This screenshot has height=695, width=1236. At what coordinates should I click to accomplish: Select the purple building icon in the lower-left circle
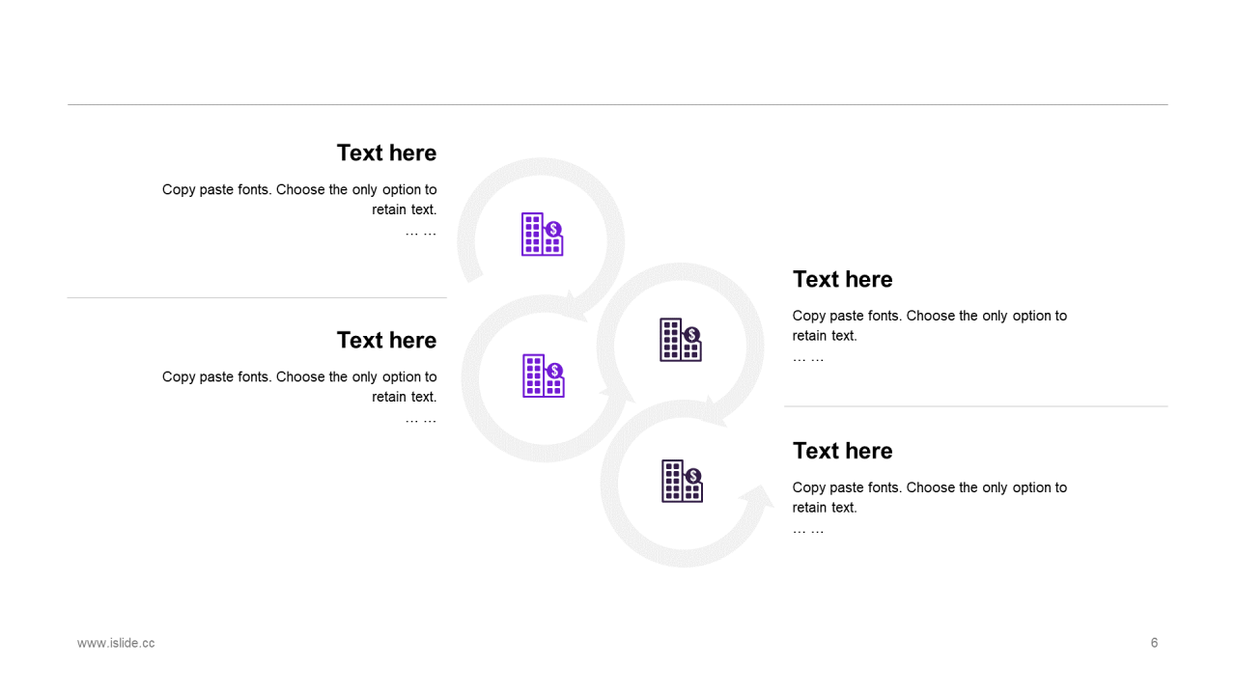tap(543, 375)
